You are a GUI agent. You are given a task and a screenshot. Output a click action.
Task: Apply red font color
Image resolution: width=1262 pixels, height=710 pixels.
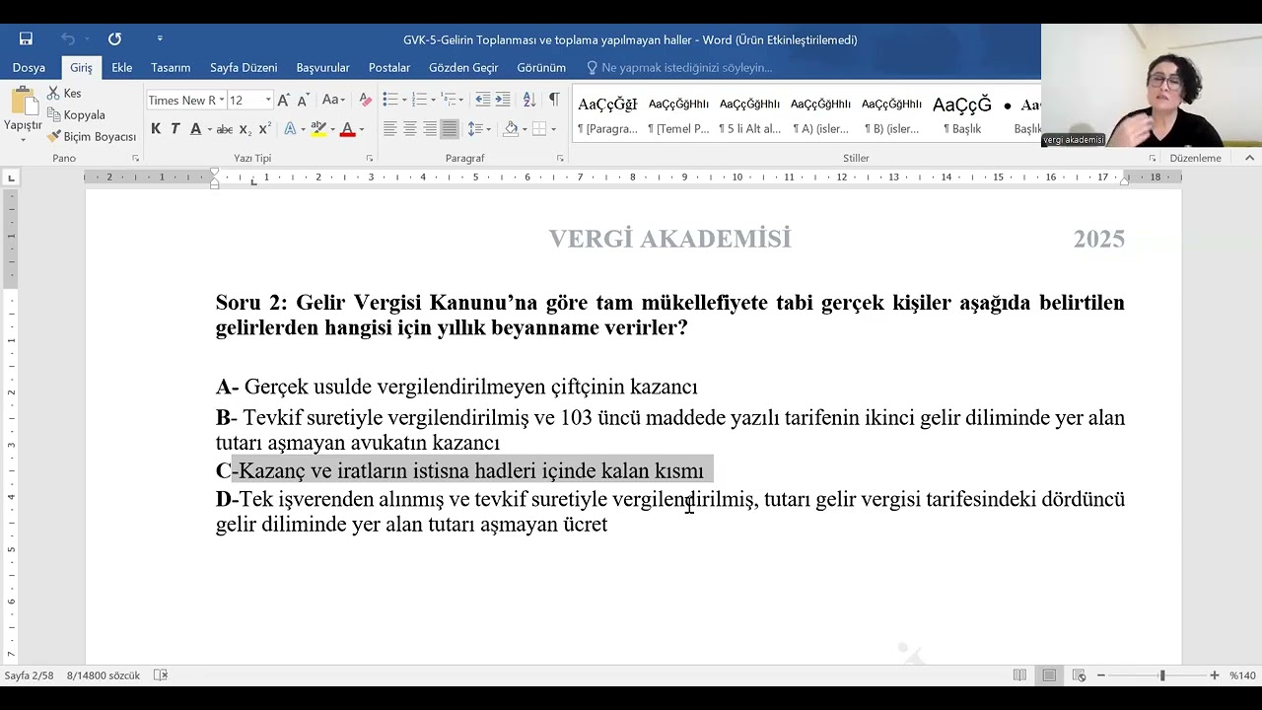347,129
